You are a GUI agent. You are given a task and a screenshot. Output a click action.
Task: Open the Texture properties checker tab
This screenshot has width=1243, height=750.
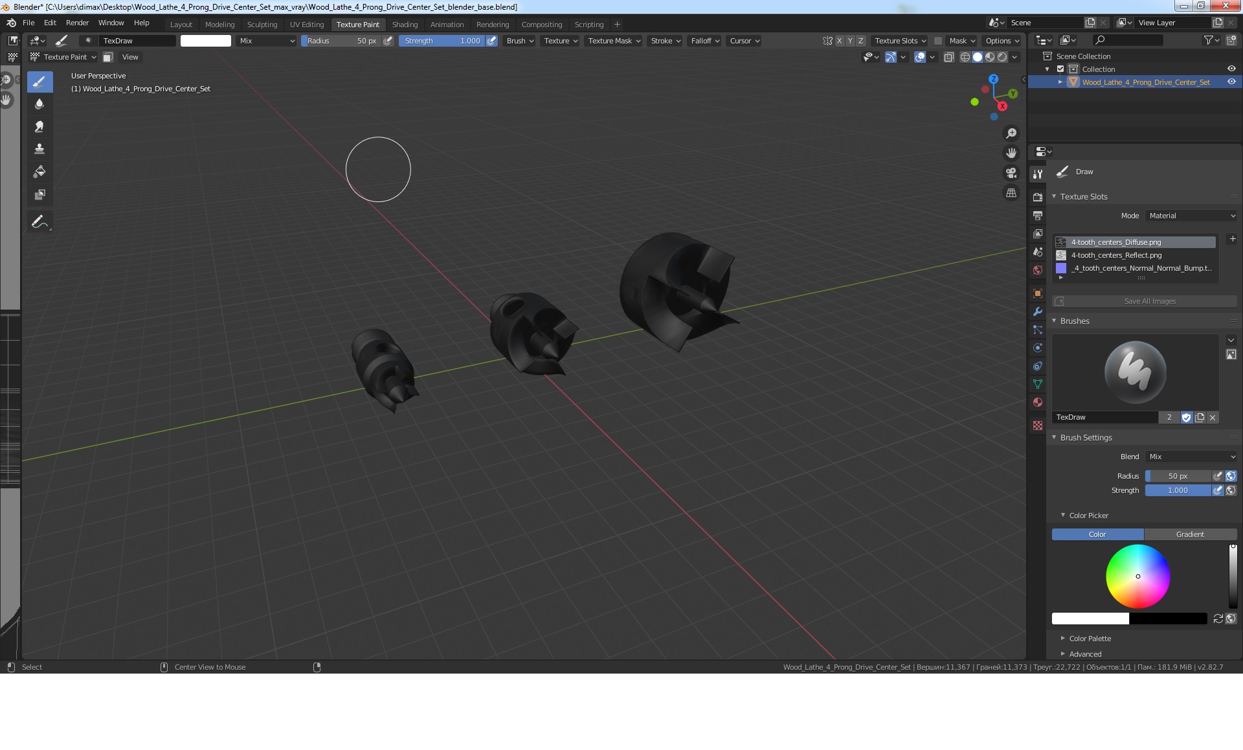point(1038,426)
